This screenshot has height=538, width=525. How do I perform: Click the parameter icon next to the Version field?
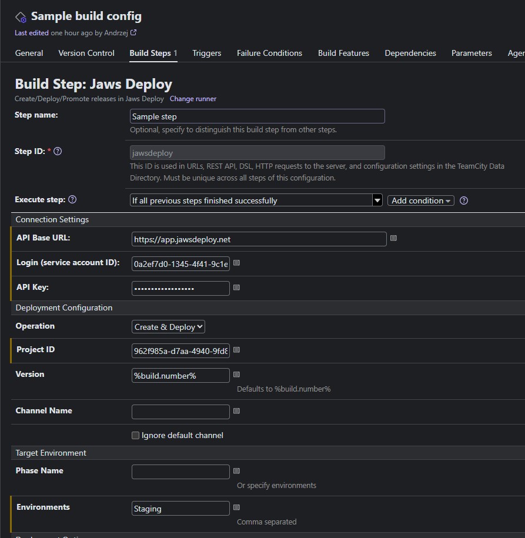(236, 375)
